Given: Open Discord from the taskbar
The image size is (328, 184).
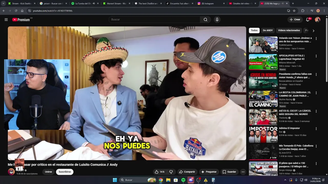Looking at the screenshot, I should [x=191, y=180].
